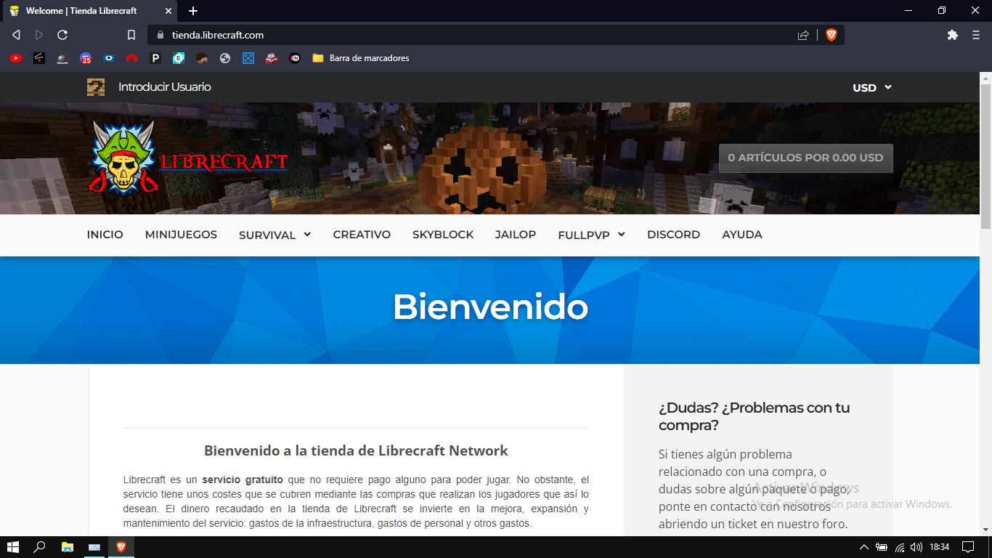Open the SKYBLOCK category
The height and width of the screenshot is (558, 992).
tap(443, 235)
